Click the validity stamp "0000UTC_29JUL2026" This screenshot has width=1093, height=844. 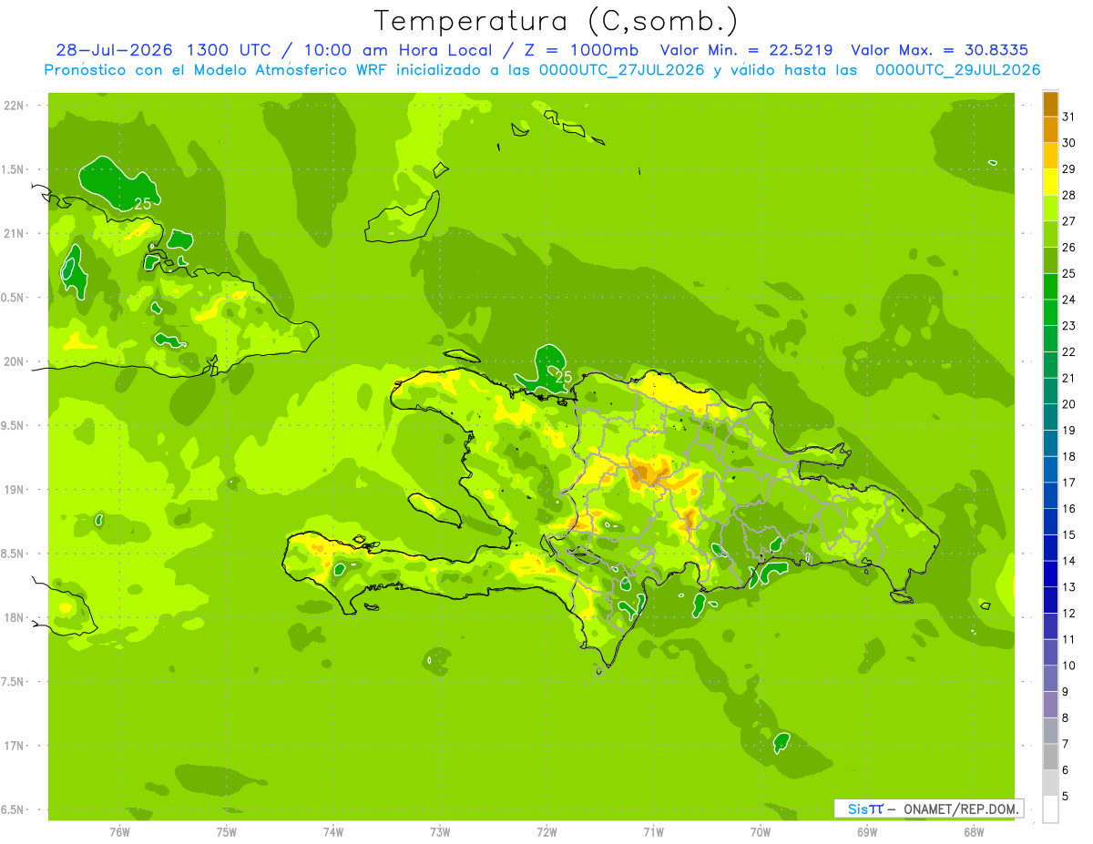pos(957,69)
